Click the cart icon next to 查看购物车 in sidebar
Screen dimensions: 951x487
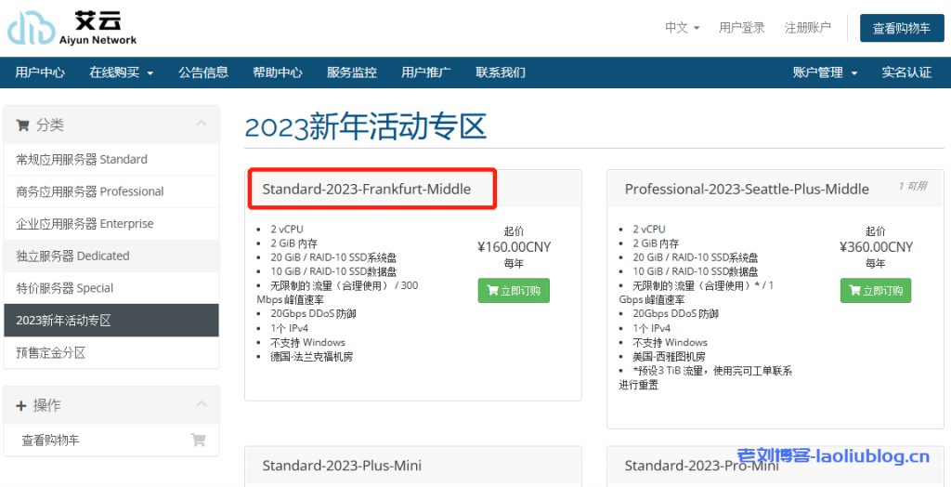point(198,440)
